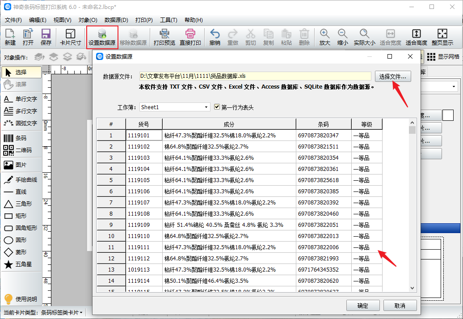Open the 数据源(D) menu

tap(116, 20)
